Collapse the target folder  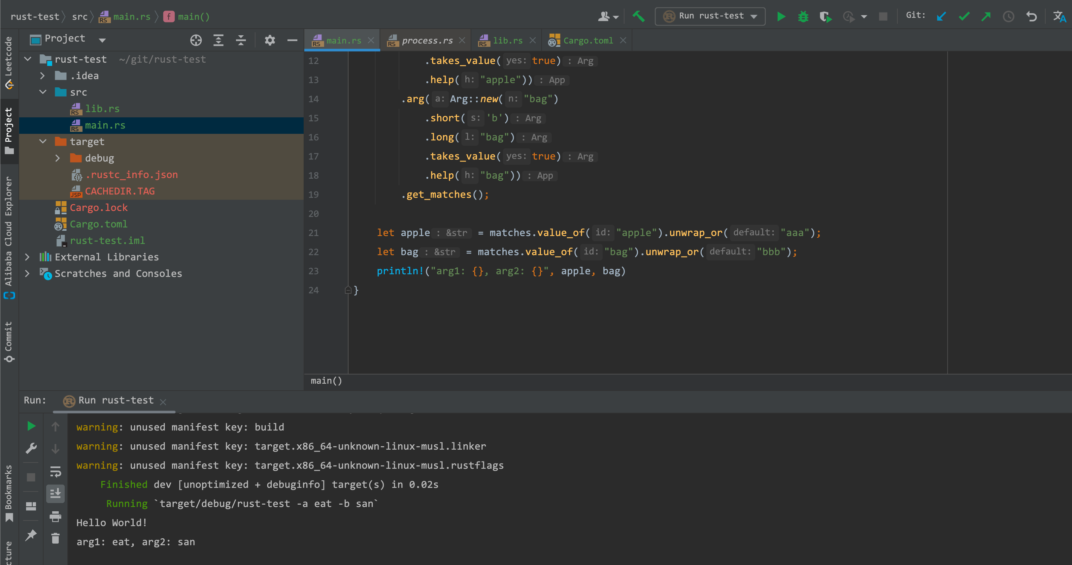43,141
